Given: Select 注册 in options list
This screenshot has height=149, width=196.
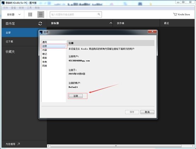Looking at the screenshot, I should point(54,46).
